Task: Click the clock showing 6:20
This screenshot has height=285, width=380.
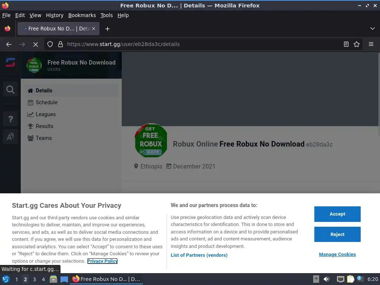Action: (373, 279)
